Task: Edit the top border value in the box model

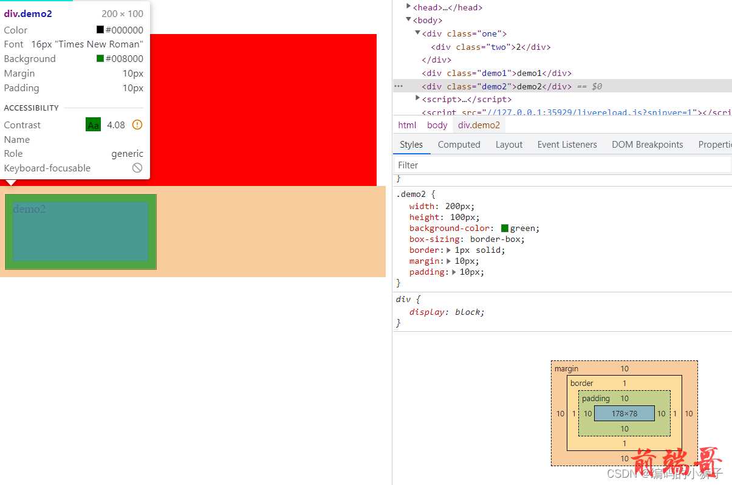Action: point(624,383)
